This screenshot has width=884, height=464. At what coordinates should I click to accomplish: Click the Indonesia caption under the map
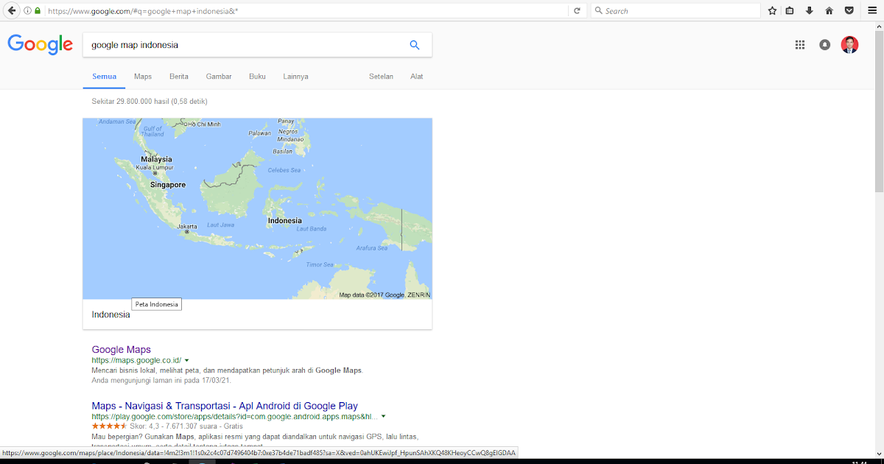[x=110, y=314]
